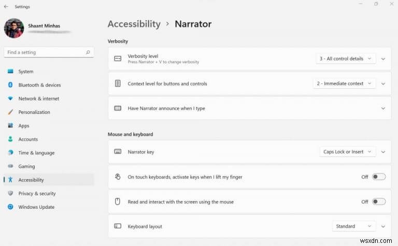The width and height of the screenshot is (398, 246).
Task: Open the System settings category
Action: pyautogui.click(x=25, y=71)
